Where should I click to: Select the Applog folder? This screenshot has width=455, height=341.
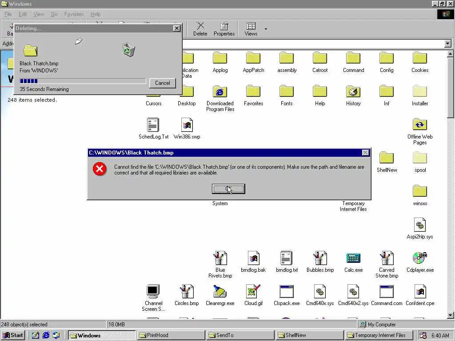220,62
